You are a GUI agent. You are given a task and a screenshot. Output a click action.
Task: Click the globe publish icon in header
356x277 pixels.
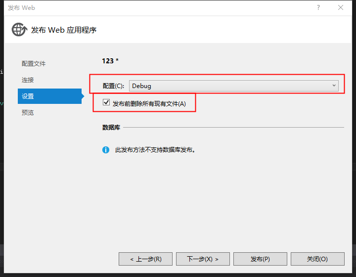(x=19, y=30)
